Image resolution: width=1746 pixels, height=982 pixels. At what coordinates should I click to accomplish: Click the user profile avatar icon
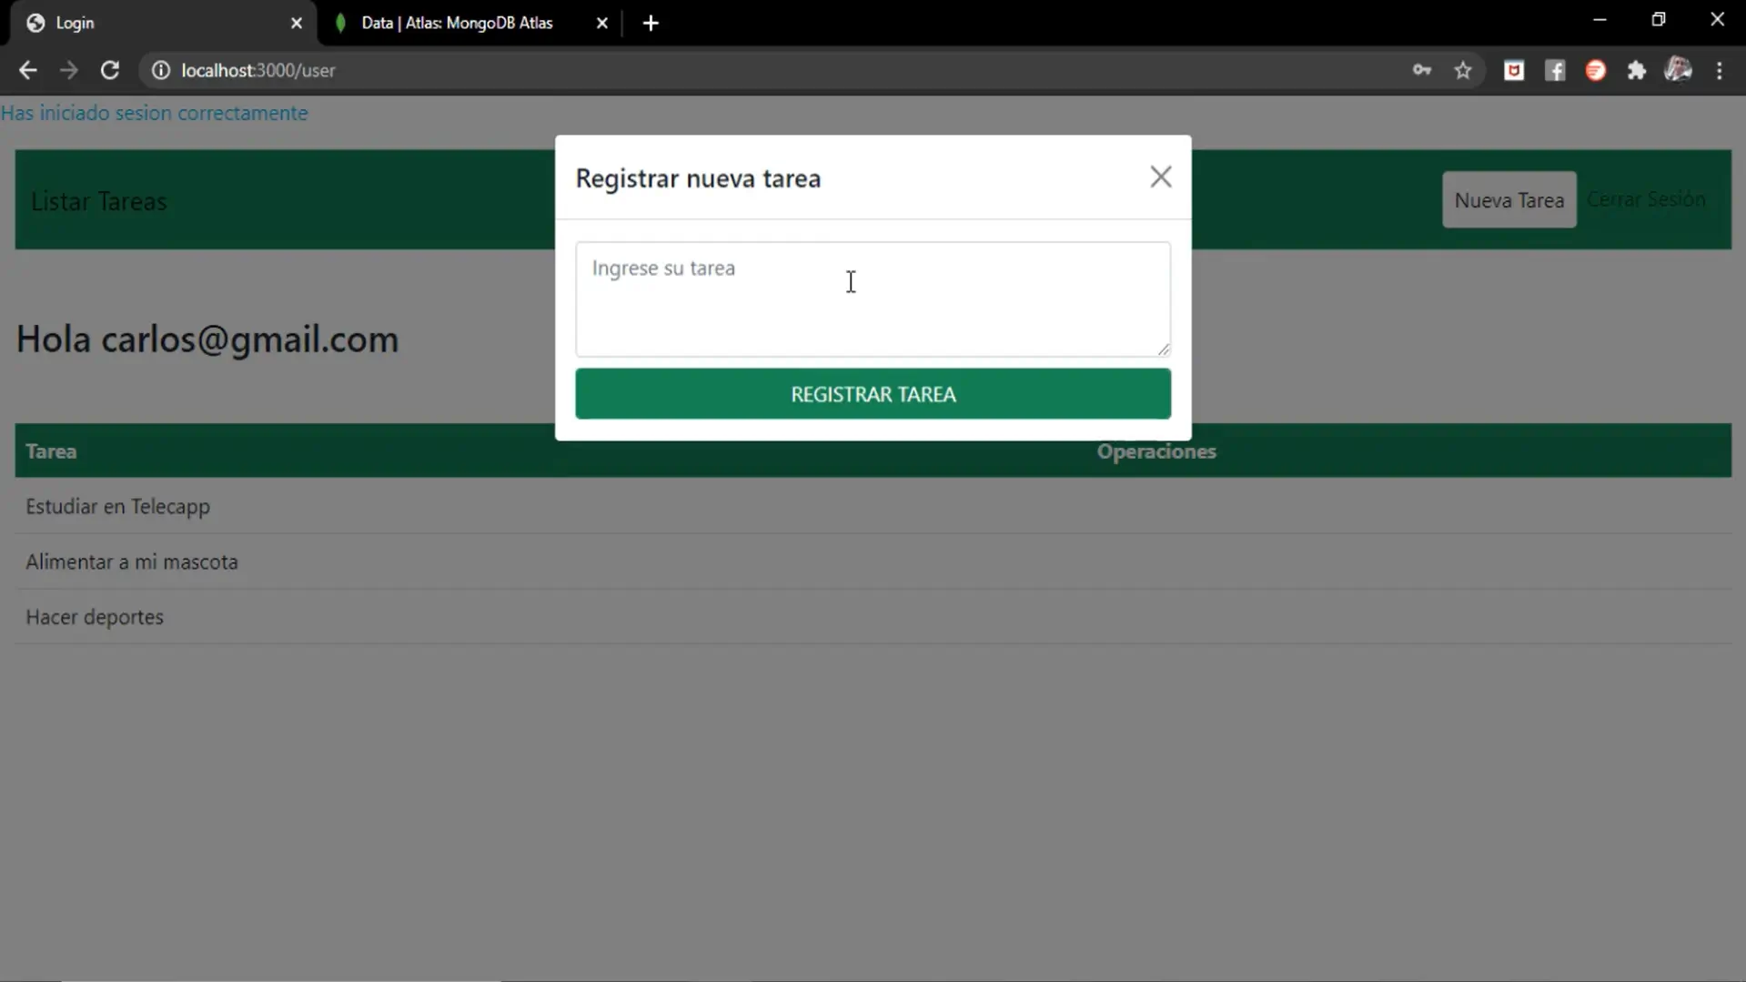click(x=1678, y=70)
